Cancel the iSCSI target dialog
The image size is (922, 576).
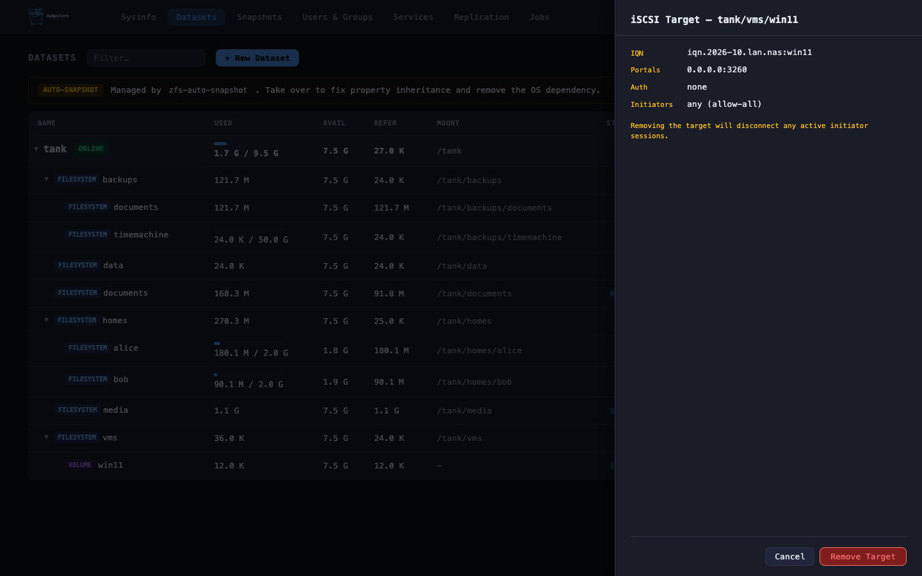click(x=789, y=557)
